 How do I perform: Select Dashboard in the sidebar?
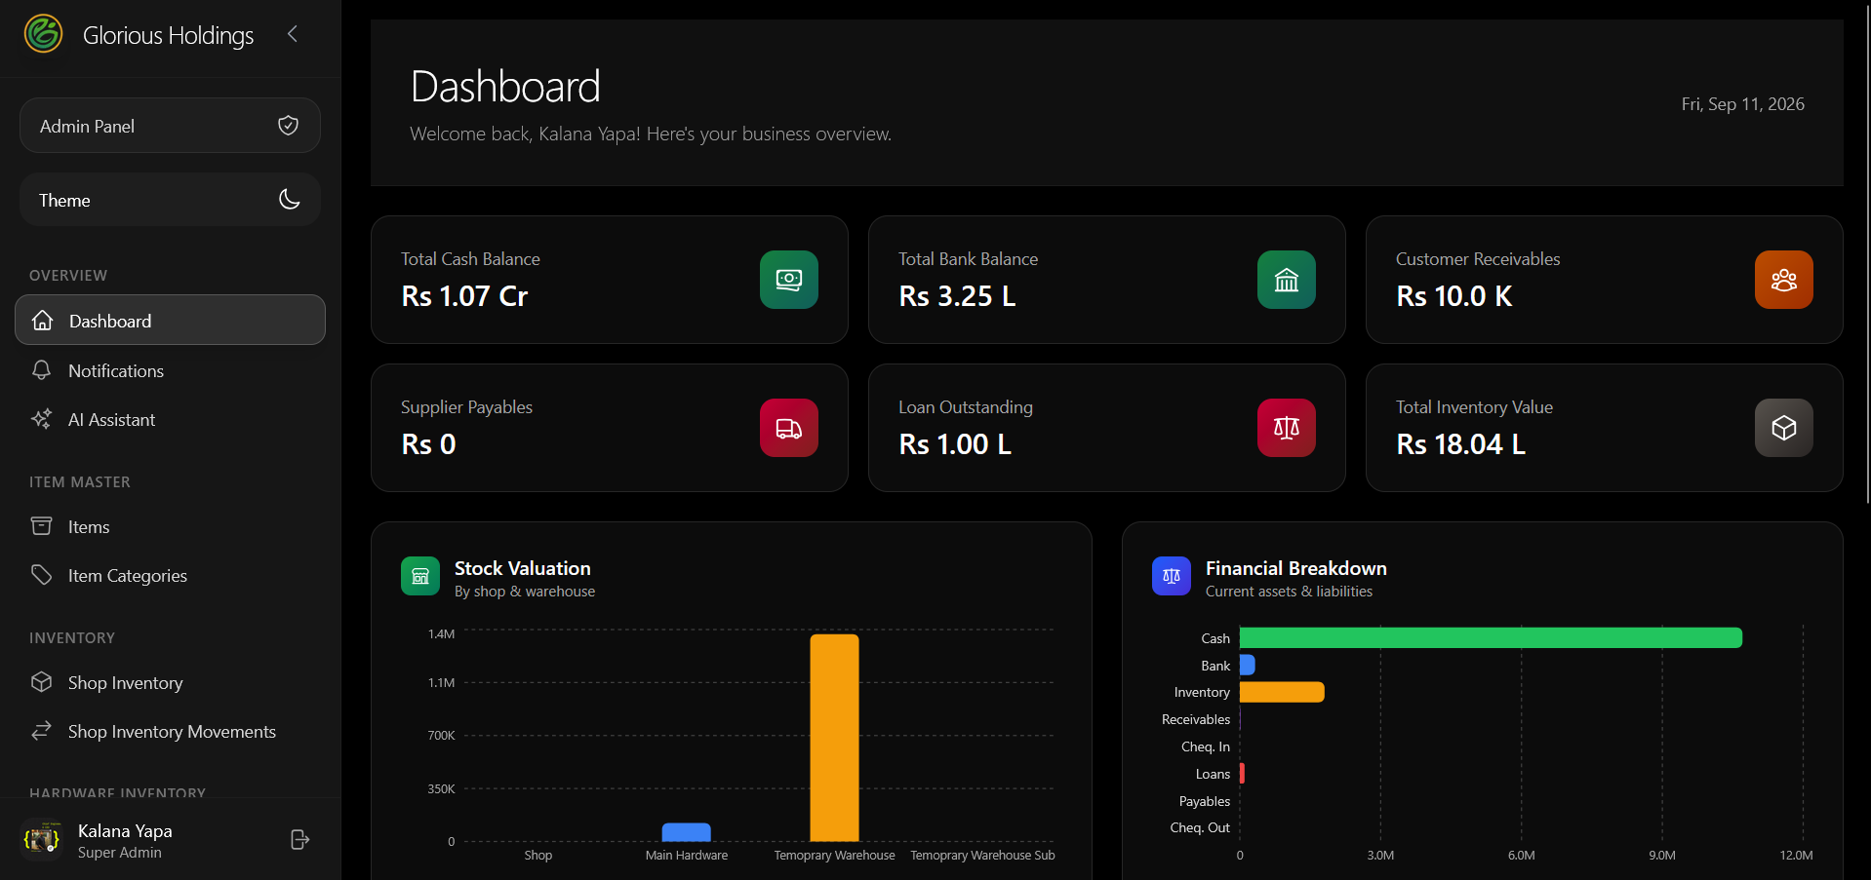coord(170,321)
